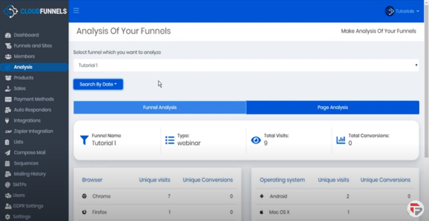Open the Search By Date dropdown
Viewport: 429px width, 221px height.
point(98,84)
